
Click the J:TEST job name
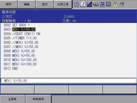(7, 17)
